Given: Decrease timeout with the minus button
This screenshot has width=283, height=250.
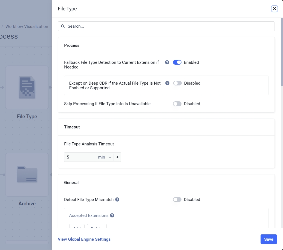Looking at the screenshot, I should click(x=110, y=157).
